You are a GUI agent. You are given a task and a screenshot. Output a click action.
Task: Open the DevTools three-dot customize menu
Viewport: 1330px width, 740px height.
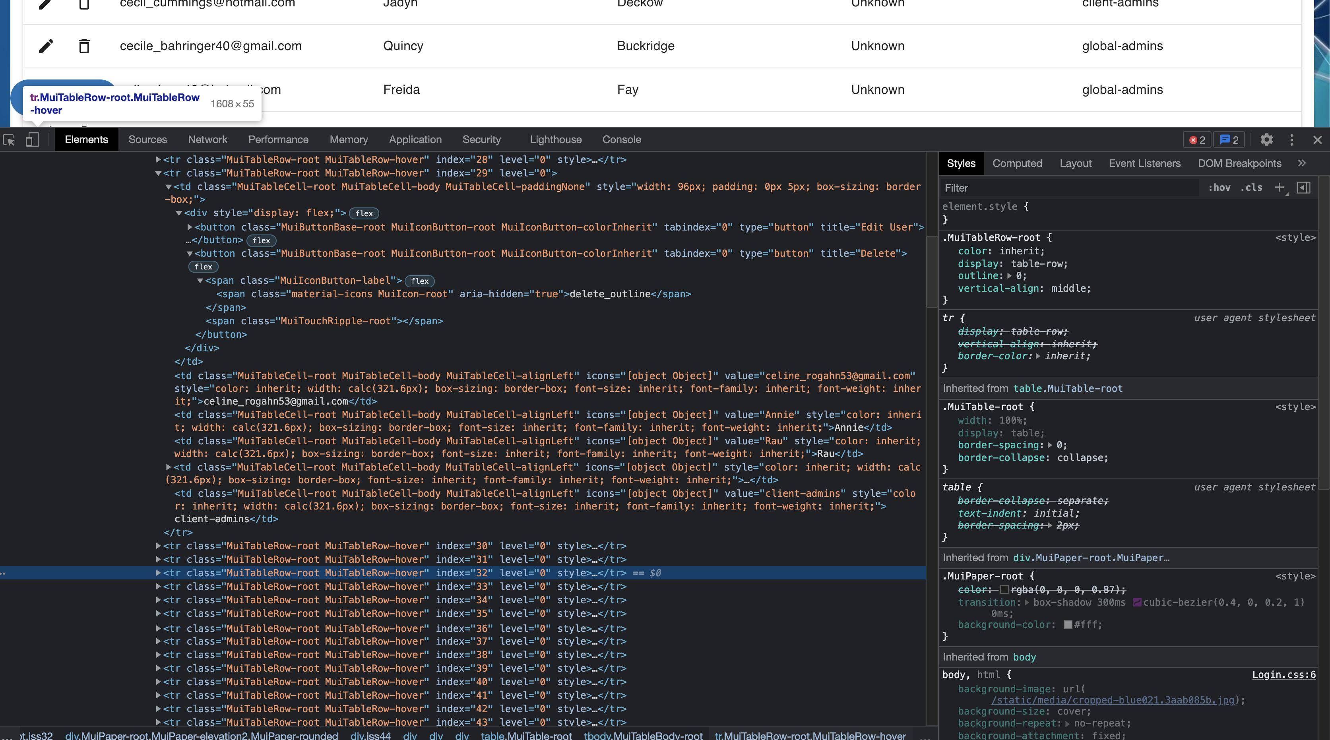tap(1292, 140)
